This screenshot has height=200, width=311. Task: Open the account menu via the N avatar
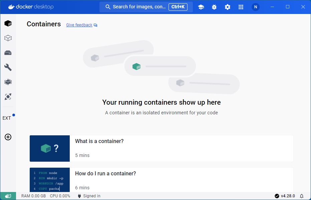tap(255, 7)
